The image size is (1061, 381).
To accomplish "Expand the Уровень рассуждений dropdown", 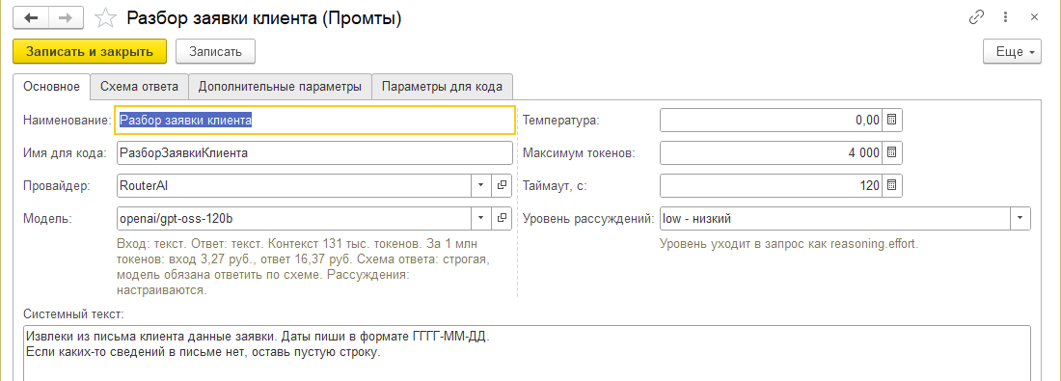I will pos(1020,219).
